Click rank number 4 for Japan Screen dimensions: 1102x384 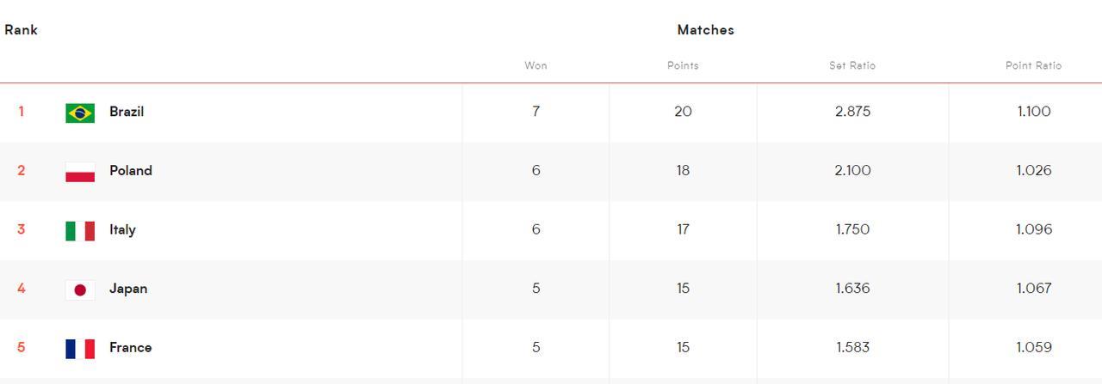pyautogui.click(x=22, y=288)
